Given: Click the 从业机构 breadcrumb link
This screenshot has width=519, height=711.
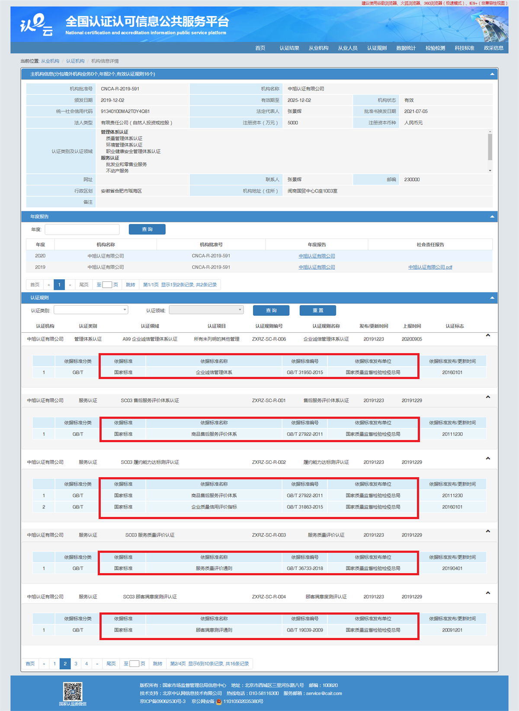Looking at the screenshot, I should point(50,61).
